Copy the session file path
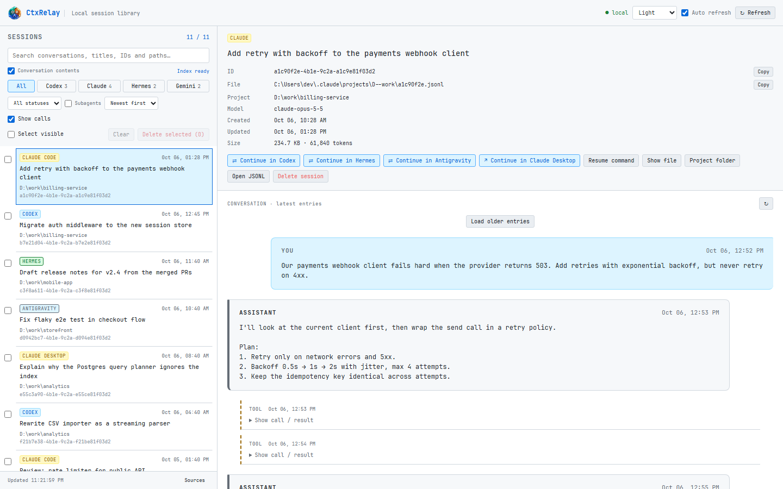 [763, 85]
